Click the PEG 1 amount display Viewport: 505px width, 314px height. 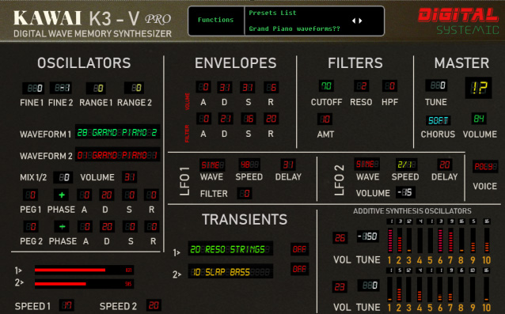[30, 195]
